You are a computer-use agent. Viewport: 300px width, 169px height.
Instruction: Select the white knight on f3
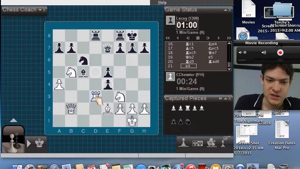point(120,97)
